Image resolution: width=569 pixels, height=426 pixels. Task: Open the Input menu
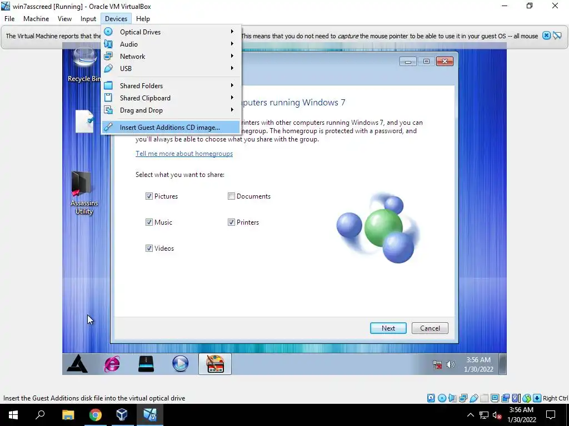(x=88, y=19)
